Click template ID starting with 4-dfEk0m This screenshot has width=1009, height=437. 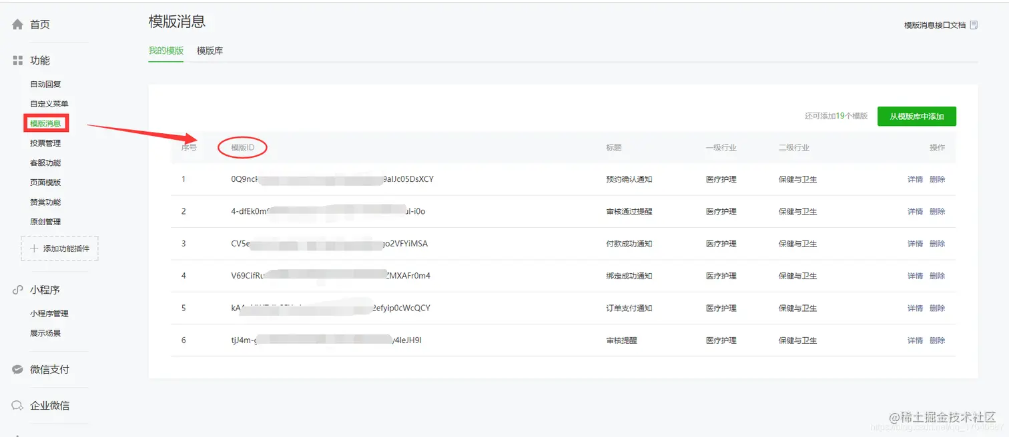pyautogui.click(x=328, y=212)
